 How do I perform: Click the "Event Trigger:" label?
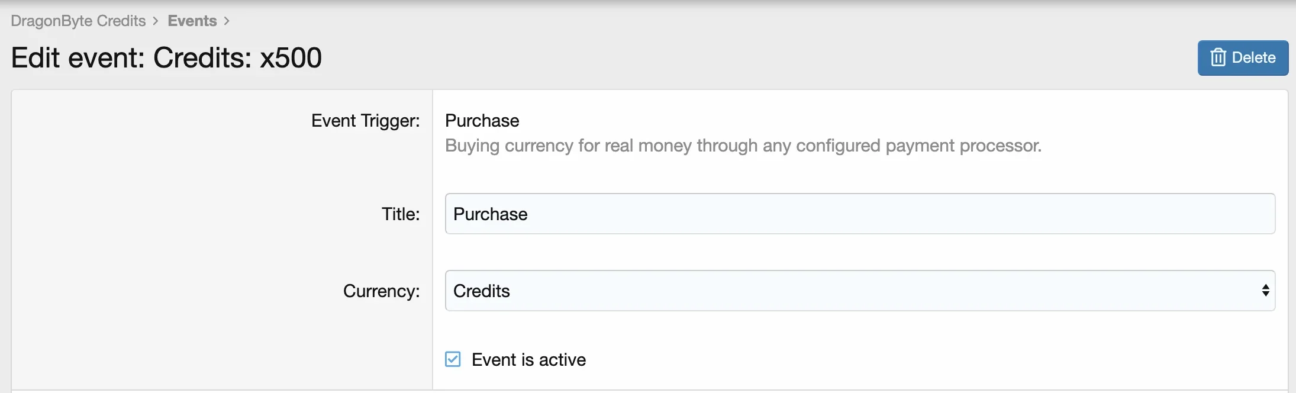pos(365,121)
